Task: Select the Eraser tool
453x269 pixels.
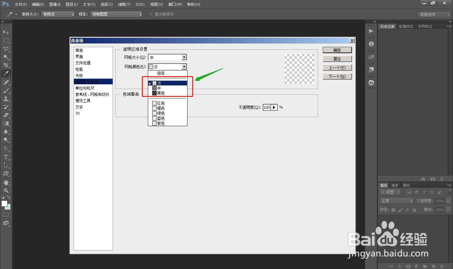Action: pyautogui.click(x=6, y=115)
